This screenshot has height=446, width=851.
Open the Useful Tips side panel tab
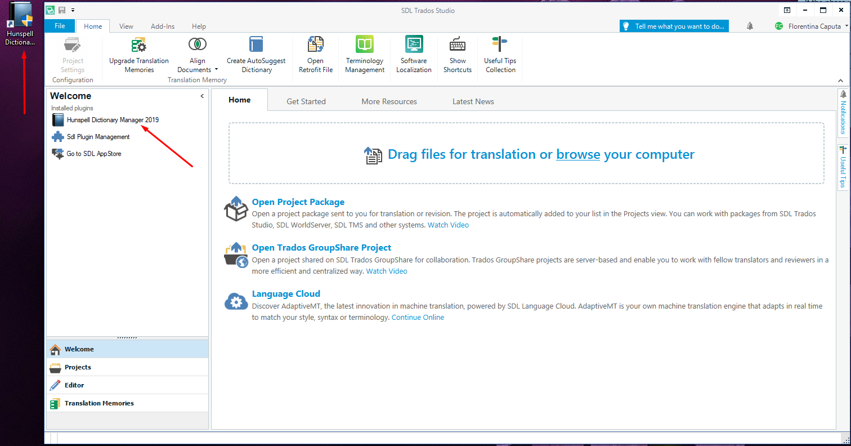point(843,167)
